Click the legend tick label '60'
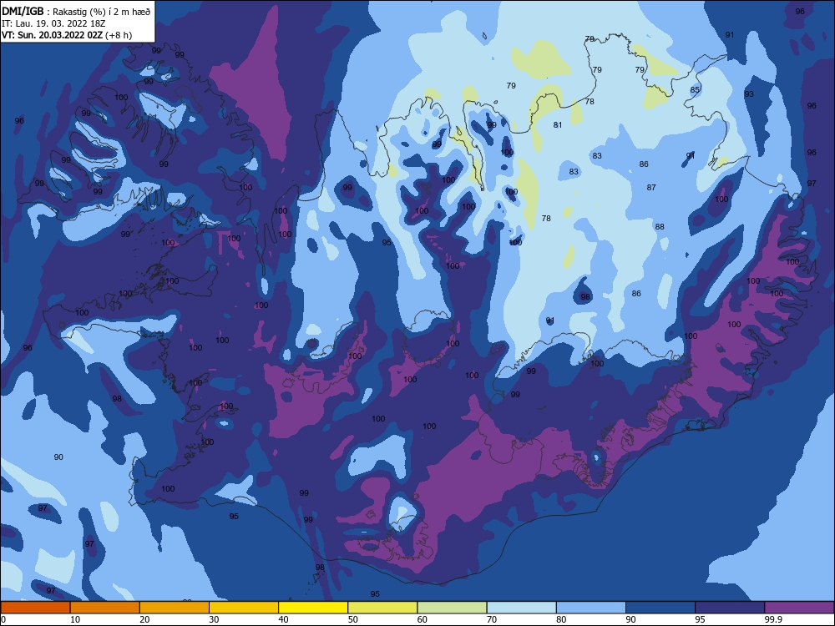Screen dimensions: 835x626 pos(423,619)
